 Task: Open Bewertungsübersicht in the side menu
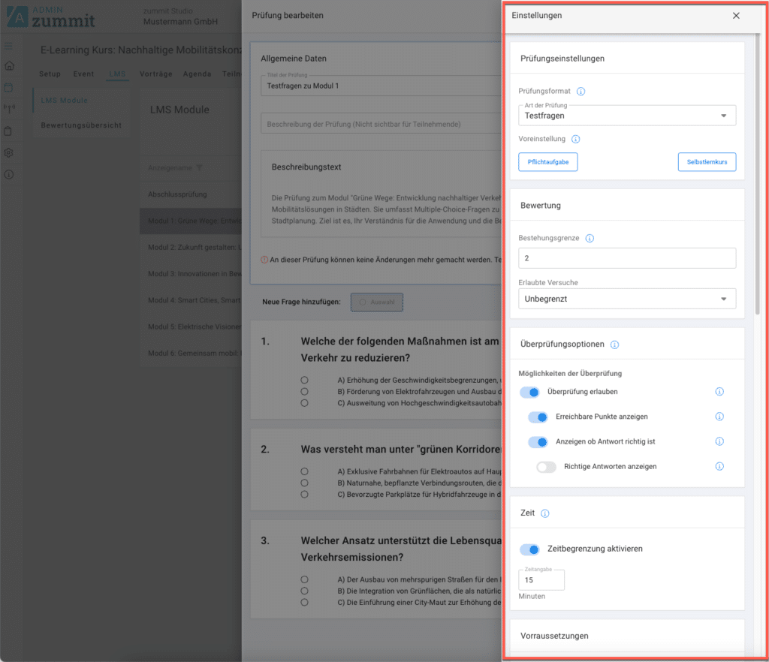tap(81, 125)
